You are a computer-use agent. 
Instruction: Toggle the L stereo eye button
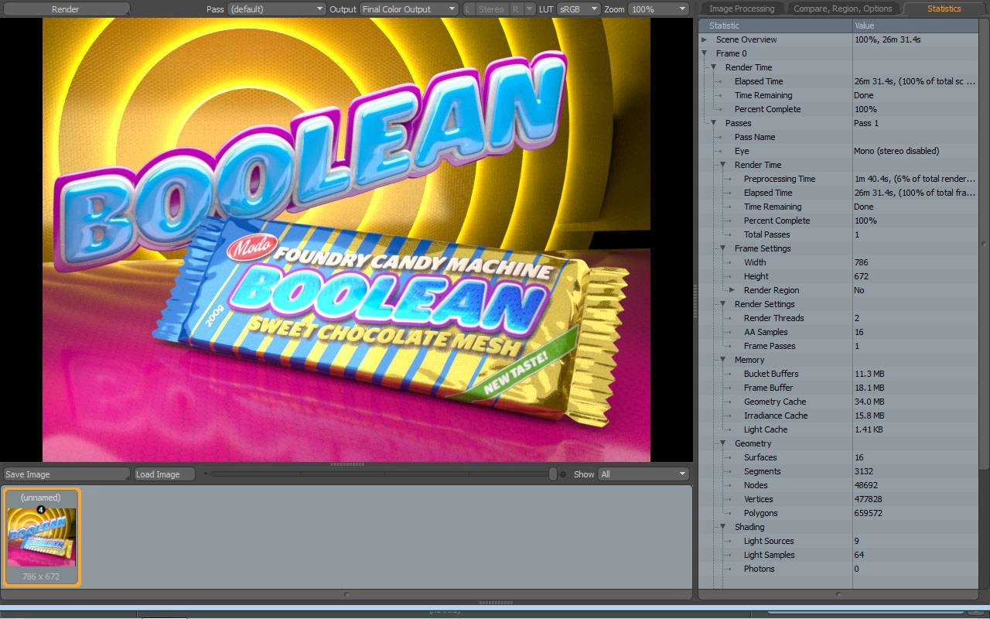(x=468, y=9)
